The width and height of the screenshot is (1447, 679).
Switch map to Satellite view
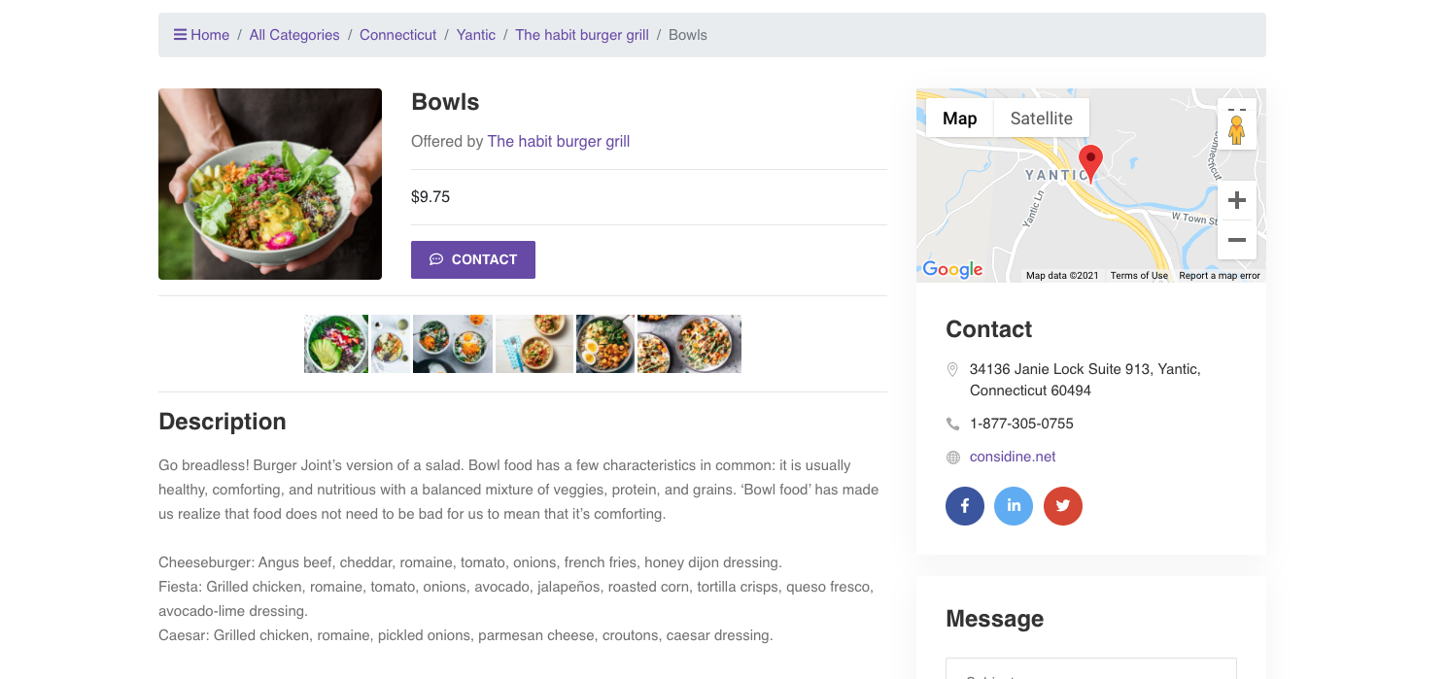click(1042, 119)
